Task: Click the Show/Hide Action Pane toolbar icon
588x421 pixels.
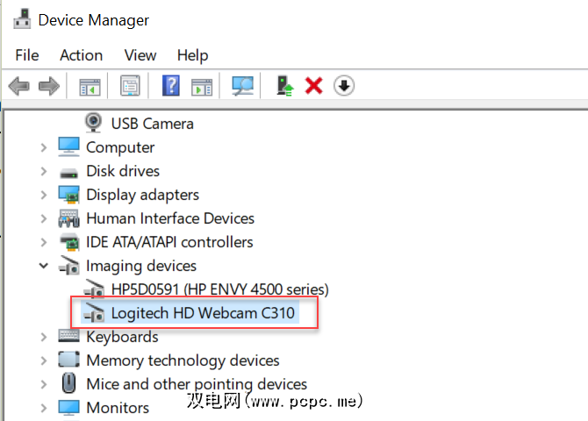Action: (202, 86)
